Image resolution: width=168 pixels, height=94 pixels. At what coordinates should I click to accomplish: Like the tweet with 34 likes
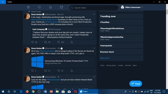[59, 71]
